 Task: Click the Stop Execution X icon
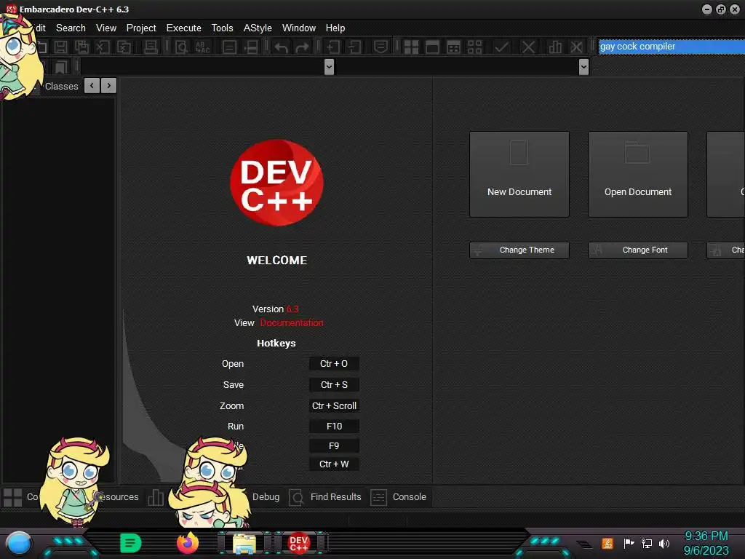coord(528,47)
